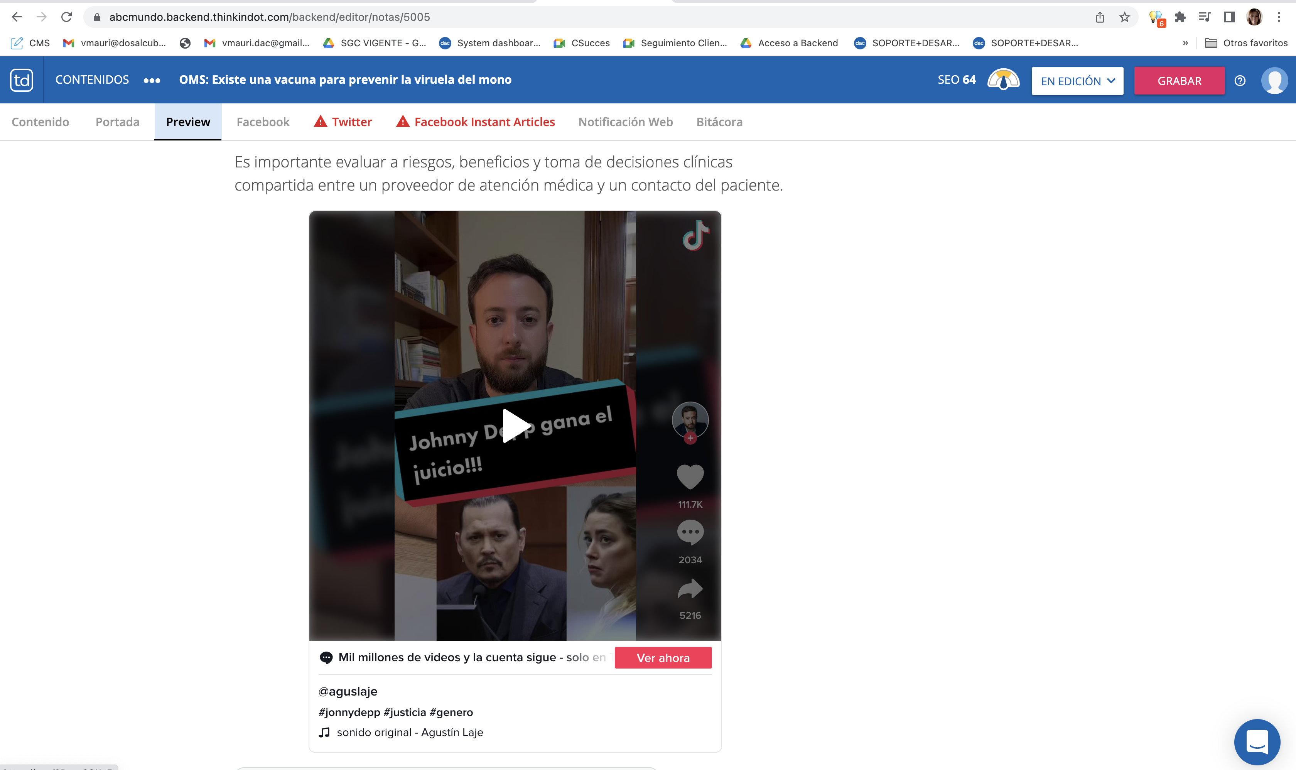Switch to the Notificación Web tab

pos(626,122)
